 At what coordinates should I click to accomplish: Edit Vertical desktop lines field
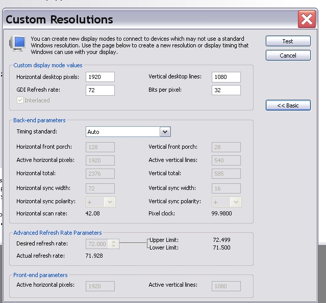pos(226,77)
